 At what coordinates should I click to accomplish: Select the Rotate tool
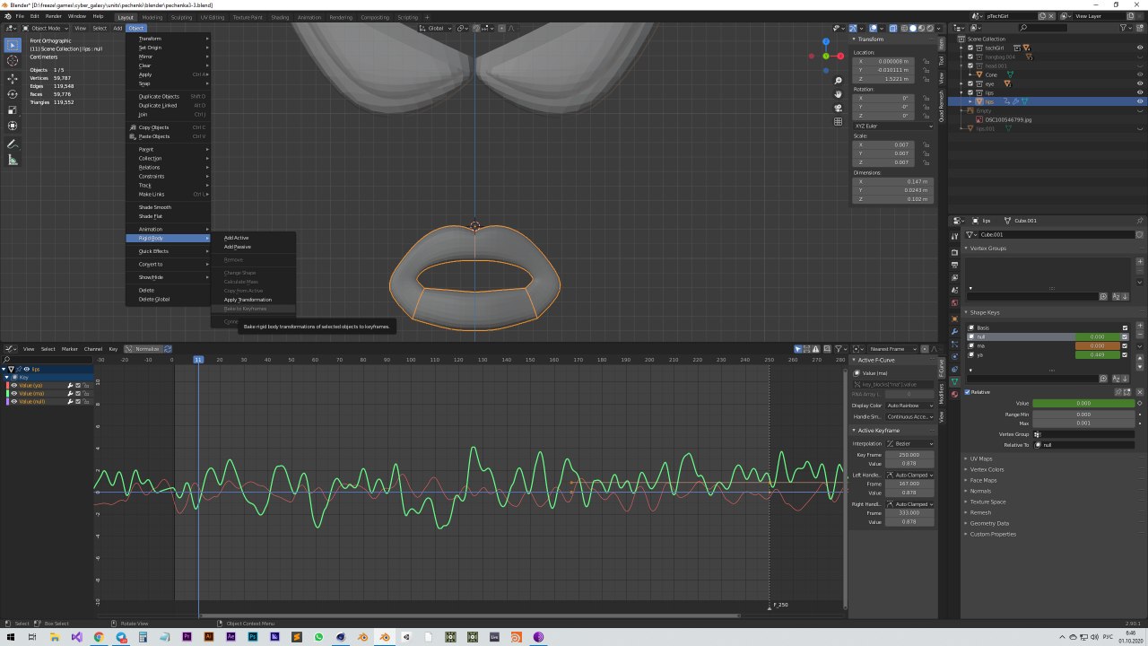click(x=13, y=93)
